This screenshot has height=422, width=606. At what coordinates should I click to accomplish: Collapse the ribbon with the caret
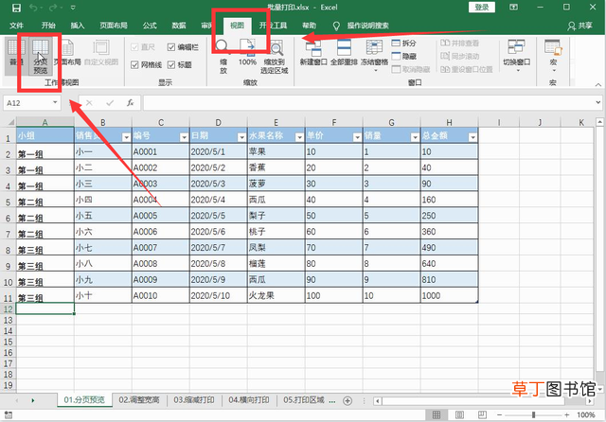click(x=597, y=84)
